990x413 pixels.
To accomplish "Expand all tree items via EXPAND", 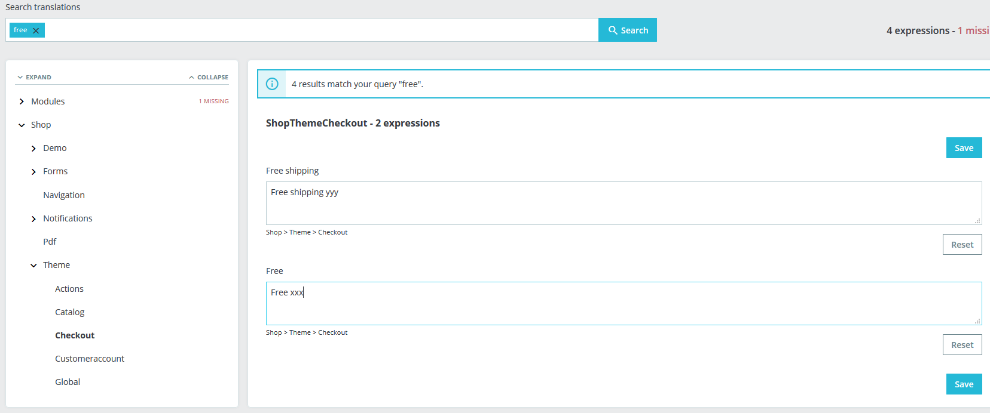I will [34, 78].
